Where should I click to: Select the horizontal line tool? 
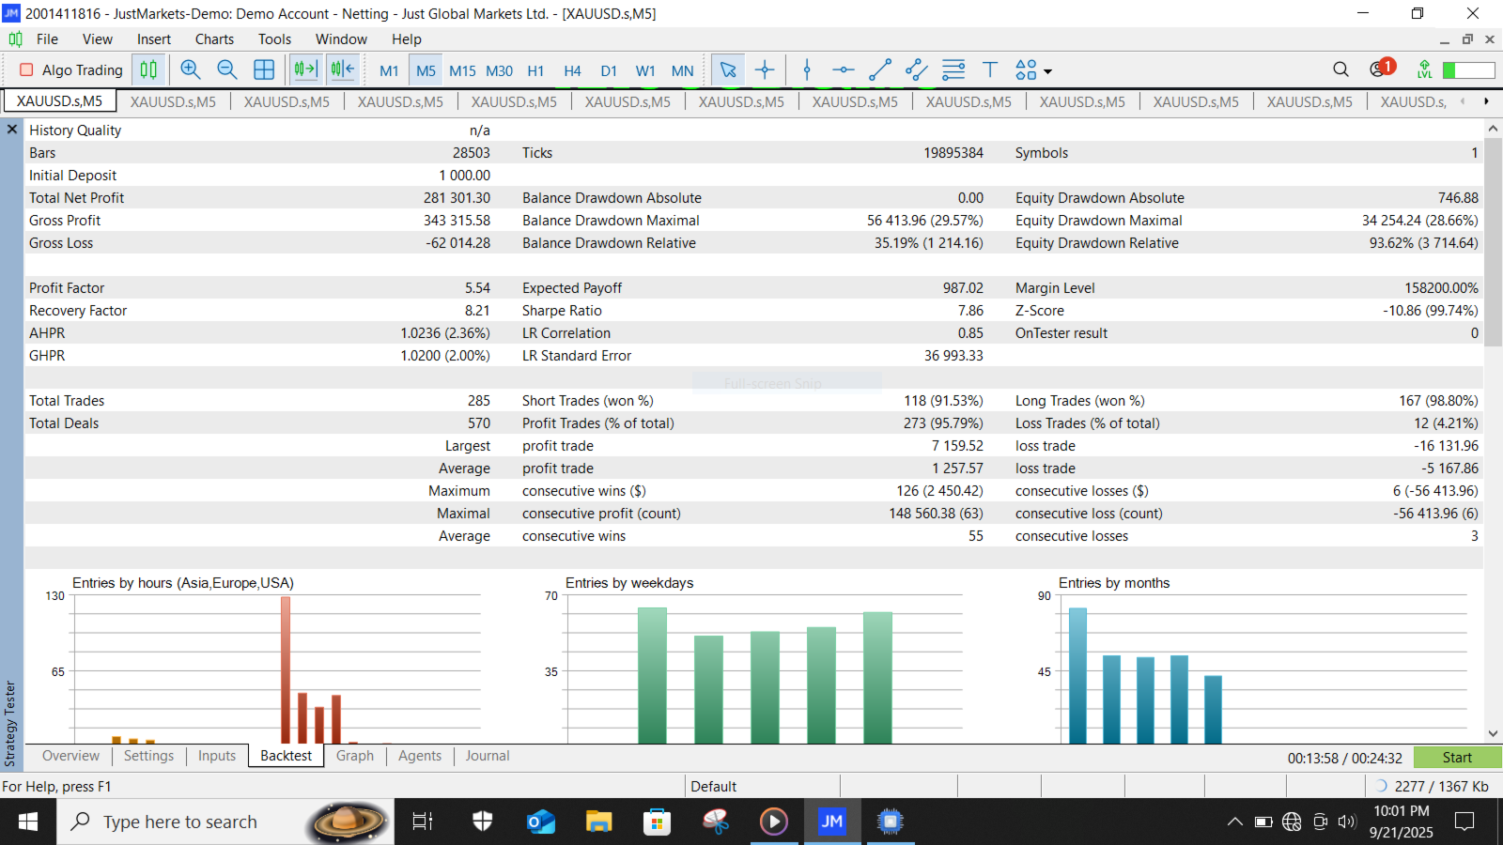click(x=843, y=69)
